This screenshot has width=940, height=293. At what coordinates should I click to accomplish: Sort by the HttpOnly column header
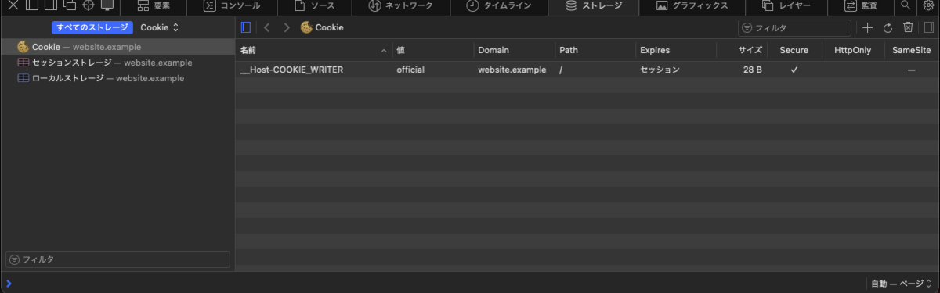853,50
